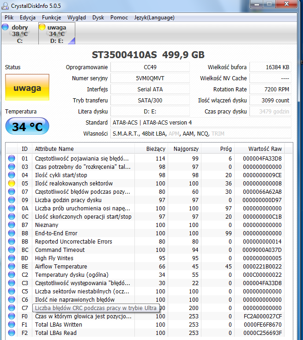This screenshot has width=303, height=340.
Task: Click the Najgorszy column header
Action: click(185, 149)
